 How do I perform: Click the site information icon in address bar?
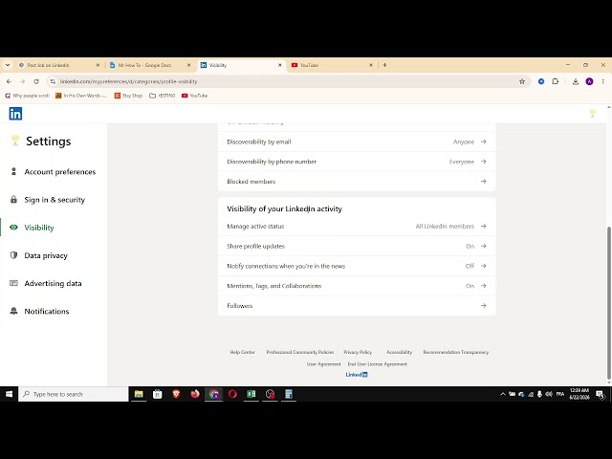pos(53,81)
